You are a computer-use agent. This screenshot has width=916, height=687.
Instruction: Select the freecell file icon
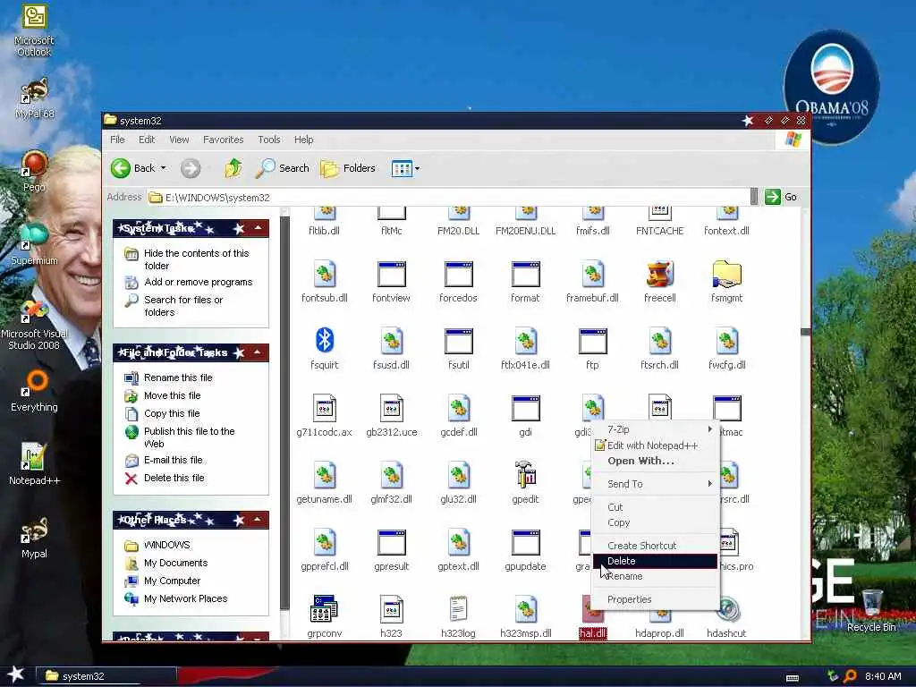click(659, 275)
